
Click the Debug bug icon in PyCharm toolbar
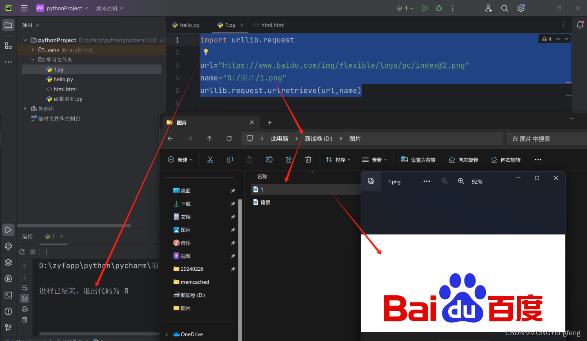coord(439,8)
